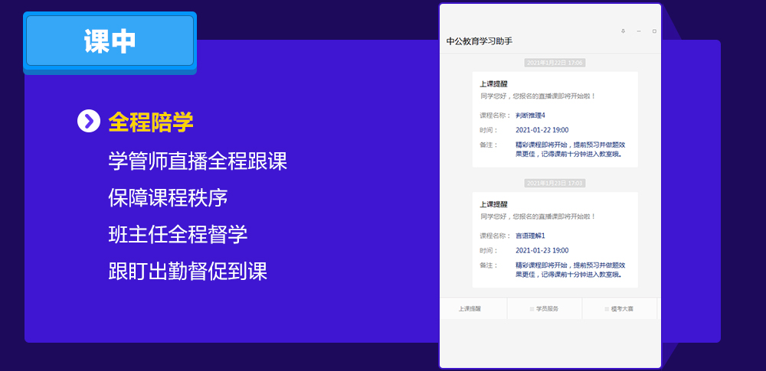Click the 2021年1月23日 17:03 timestamp
The width and height of the screenshot is (766, 371).
(x=555, y=184)
